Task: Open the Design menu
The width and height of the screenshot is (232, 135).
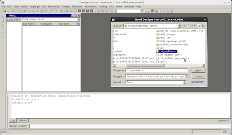Action: (65, 7)
